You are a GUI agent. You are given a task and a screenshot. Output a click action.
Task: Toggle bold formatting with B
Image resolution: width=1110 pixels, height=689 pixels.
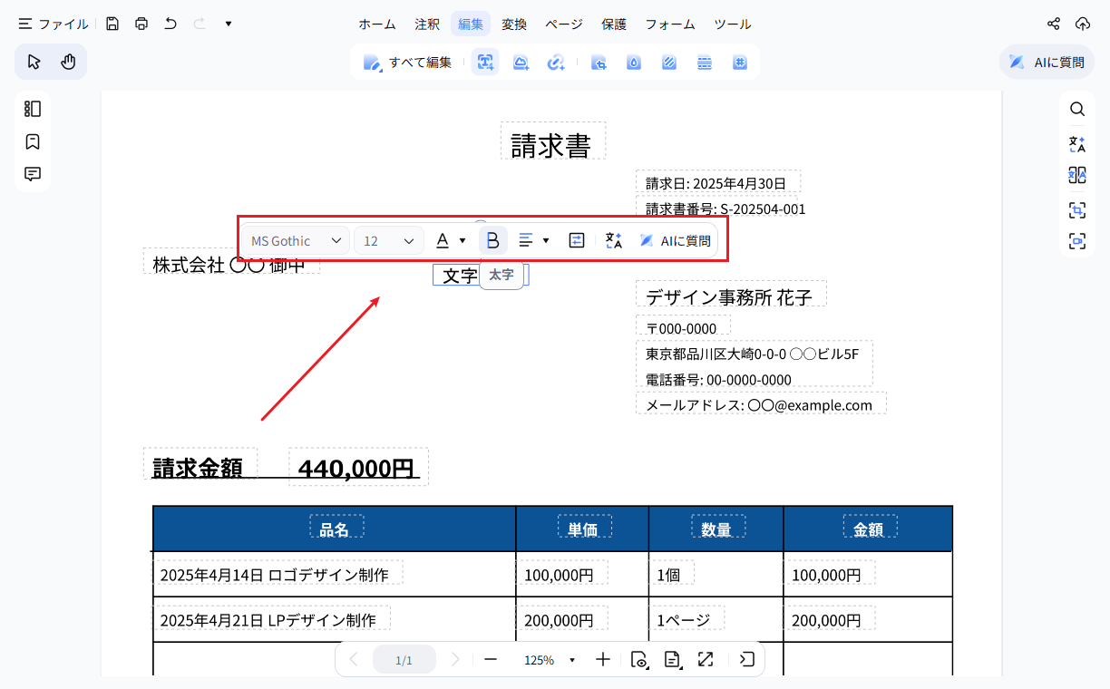(x=492, y=240)
